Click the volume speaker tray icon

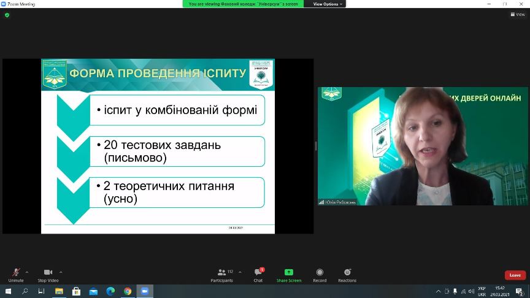(471, 291)
